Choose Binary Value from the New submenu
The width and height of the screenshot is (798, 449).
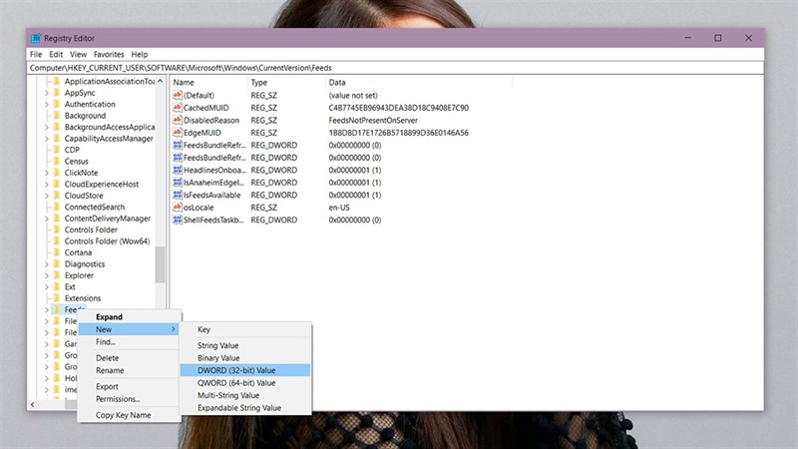tap(245, 358)
